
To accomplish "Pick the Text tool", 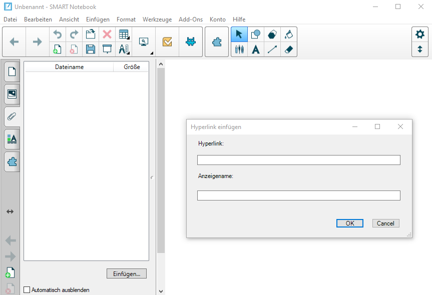I will [x=256, y=49].
